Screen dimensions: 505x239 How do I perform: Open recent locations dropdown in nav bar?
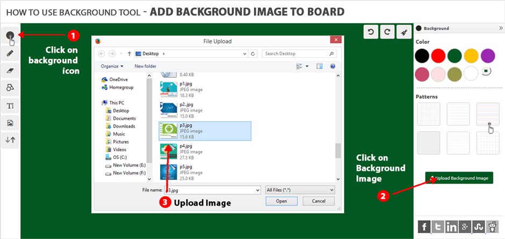(121, 54)
